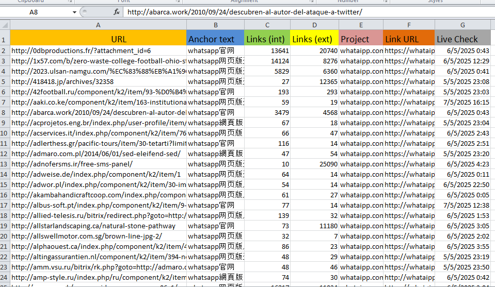495x287 pixels.
Task: Click the orange URL header cell
Action: (x=98, y=38)
